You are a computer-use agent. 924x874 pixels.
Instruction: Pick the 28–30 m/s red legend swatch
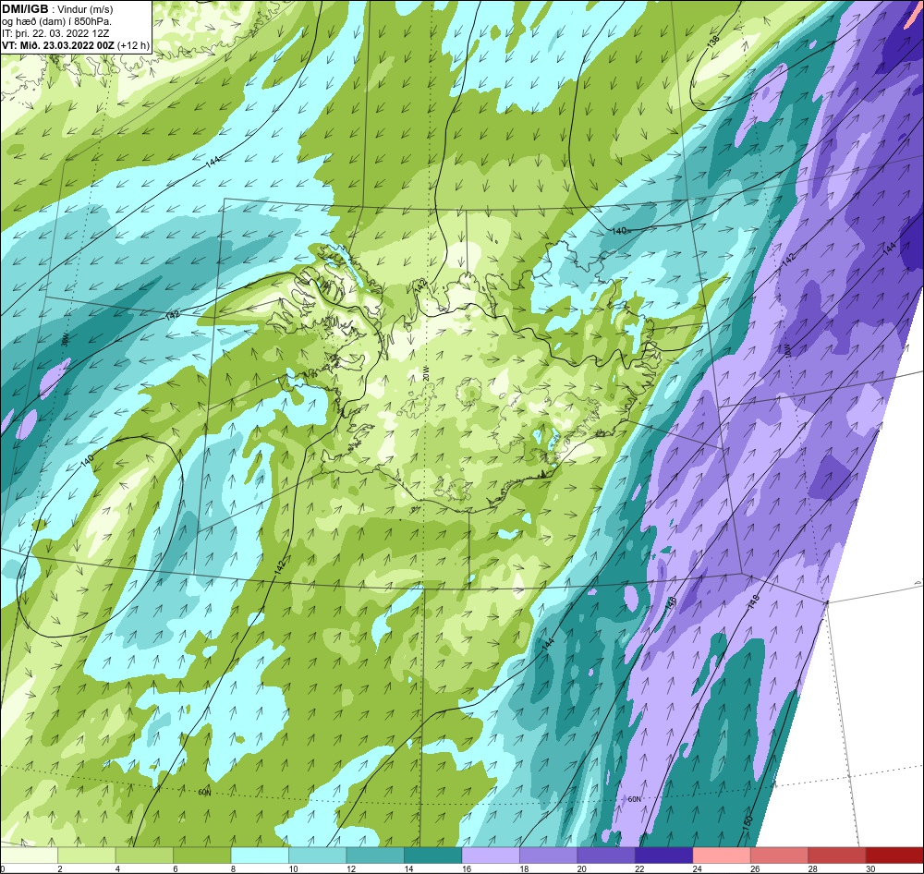click(837, 856)
